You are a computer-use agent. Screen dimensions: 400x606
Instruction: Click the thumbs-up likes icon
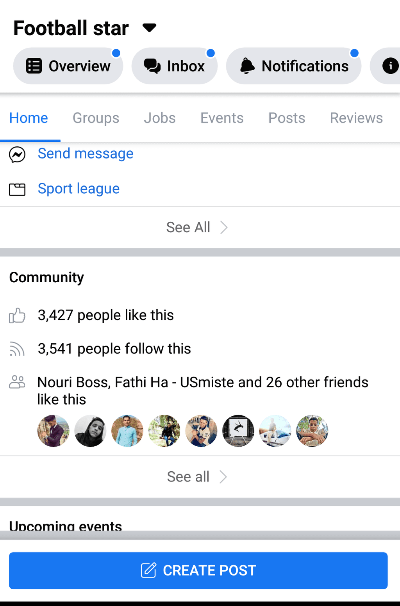[17, 315]
